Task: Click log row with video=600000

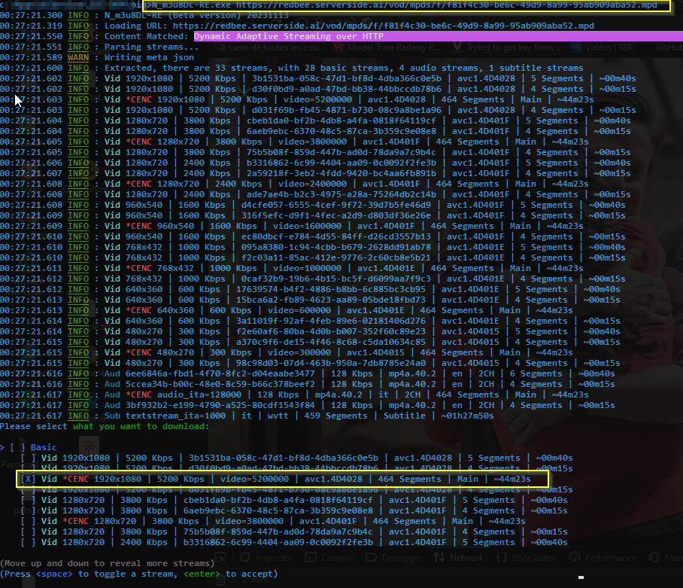Action: [x=286, y=310]
